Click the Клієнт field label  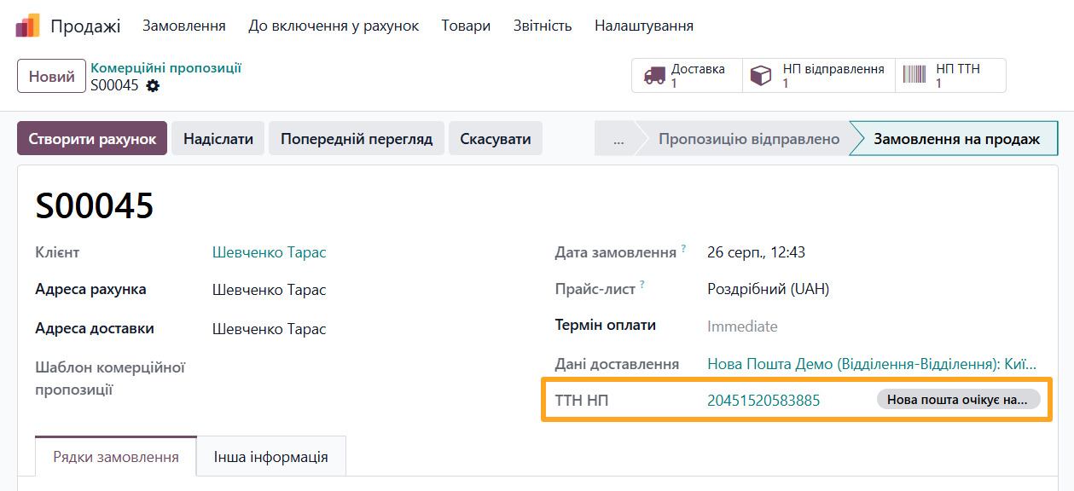57,252
